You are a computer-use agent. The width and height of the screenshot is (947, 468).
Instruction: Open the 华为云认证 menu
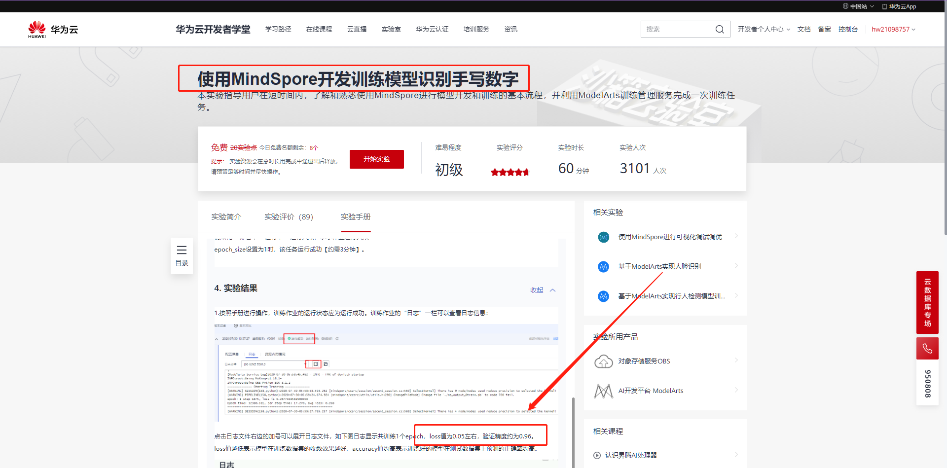coord(432,30)
